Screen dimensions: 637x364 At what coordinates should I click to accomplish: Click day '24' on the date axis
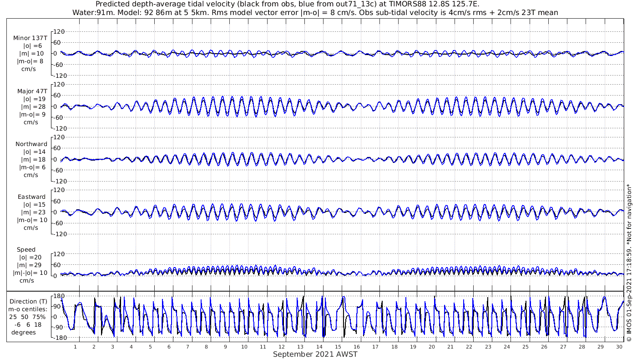[x=507, y=347]
